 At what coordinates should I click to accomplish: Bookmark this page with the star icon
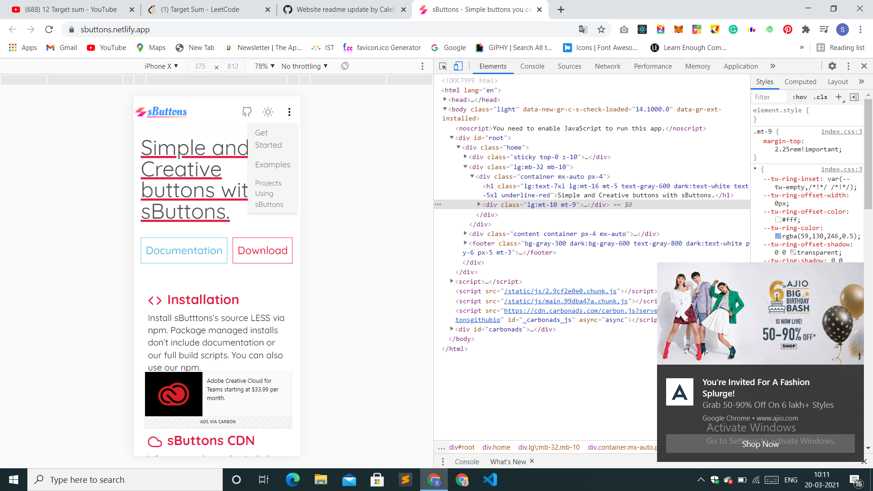(x=601, y=30)
